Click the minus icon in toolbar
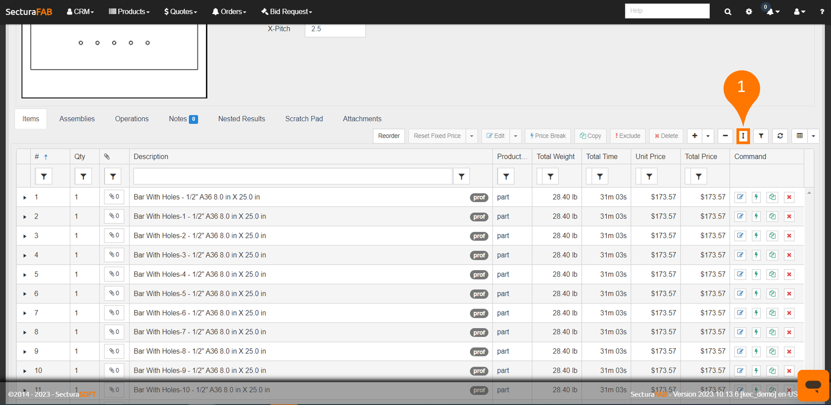Viewport: 831px width, 405px height. (725, 136)
